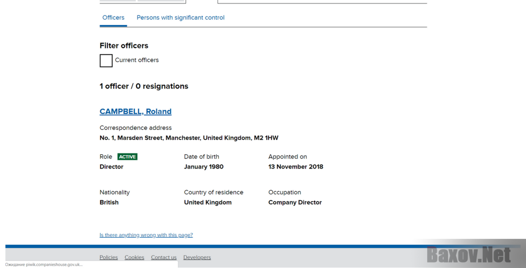526x268 pixels.
Task: Click the Marsden Street correspondence address text
Action: click(x=189, y=138)
